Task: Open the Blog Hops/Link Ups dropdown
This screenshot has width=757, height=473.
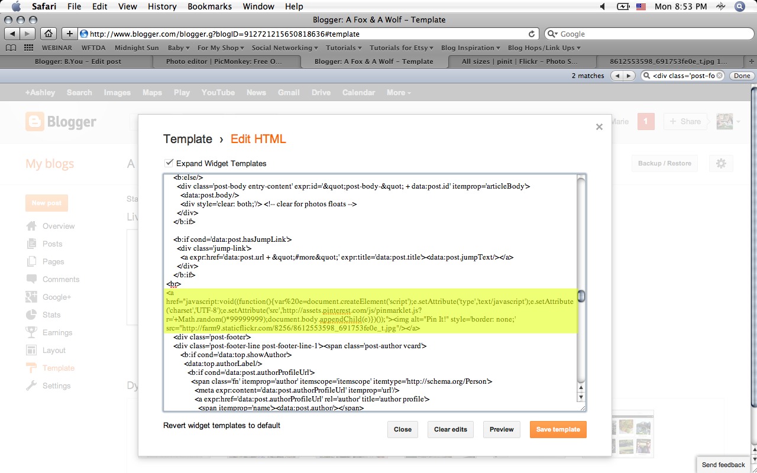Action: click(x=544, y=47)
